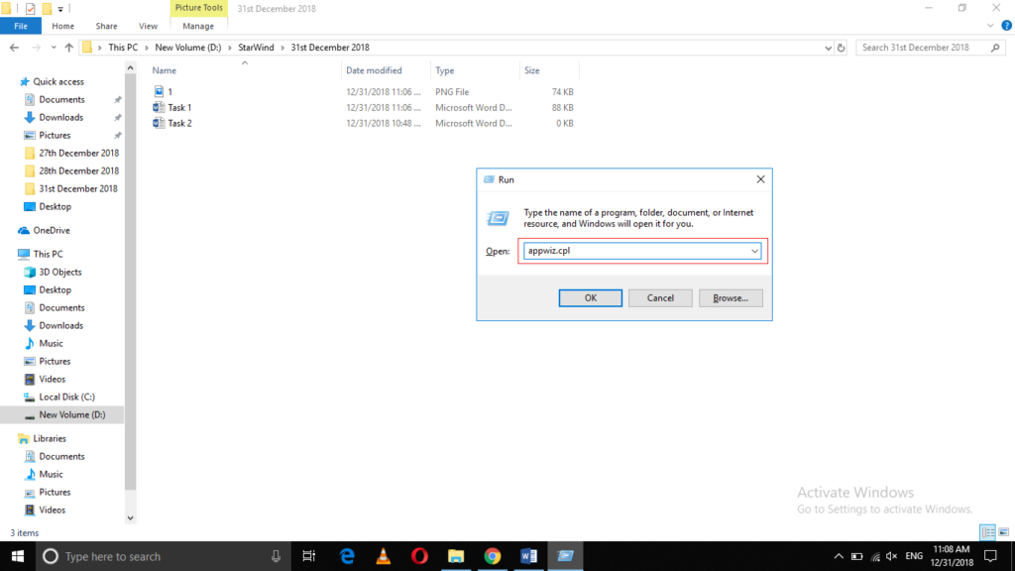This screenshot has width=1015, height=571.
Task: Switch to the Share ribbon tab
Action: coord(106,26)
